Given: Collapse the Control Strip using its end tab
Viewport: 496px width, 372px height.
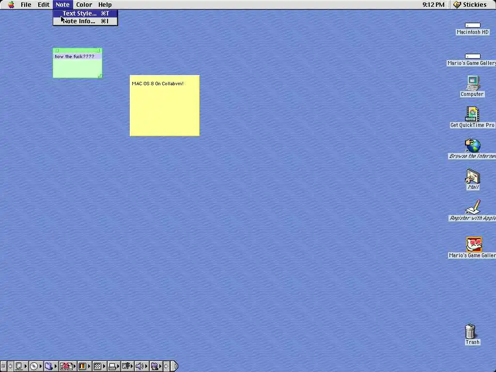Looking at the screenshot, I should (x=174, y=366).
